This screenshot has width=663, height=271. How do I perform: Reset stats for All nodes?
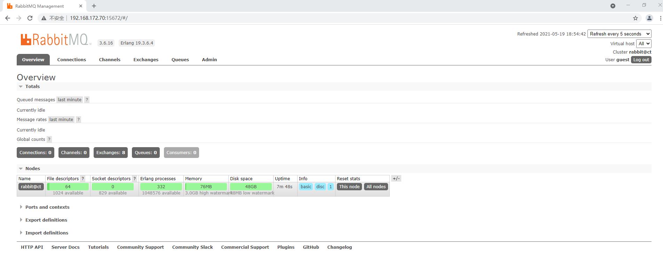pos(376,186)
